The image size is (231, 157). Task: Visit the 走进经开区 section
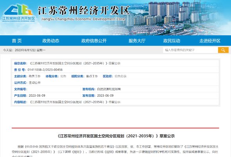pyautogui.click(x=210, y=40)
